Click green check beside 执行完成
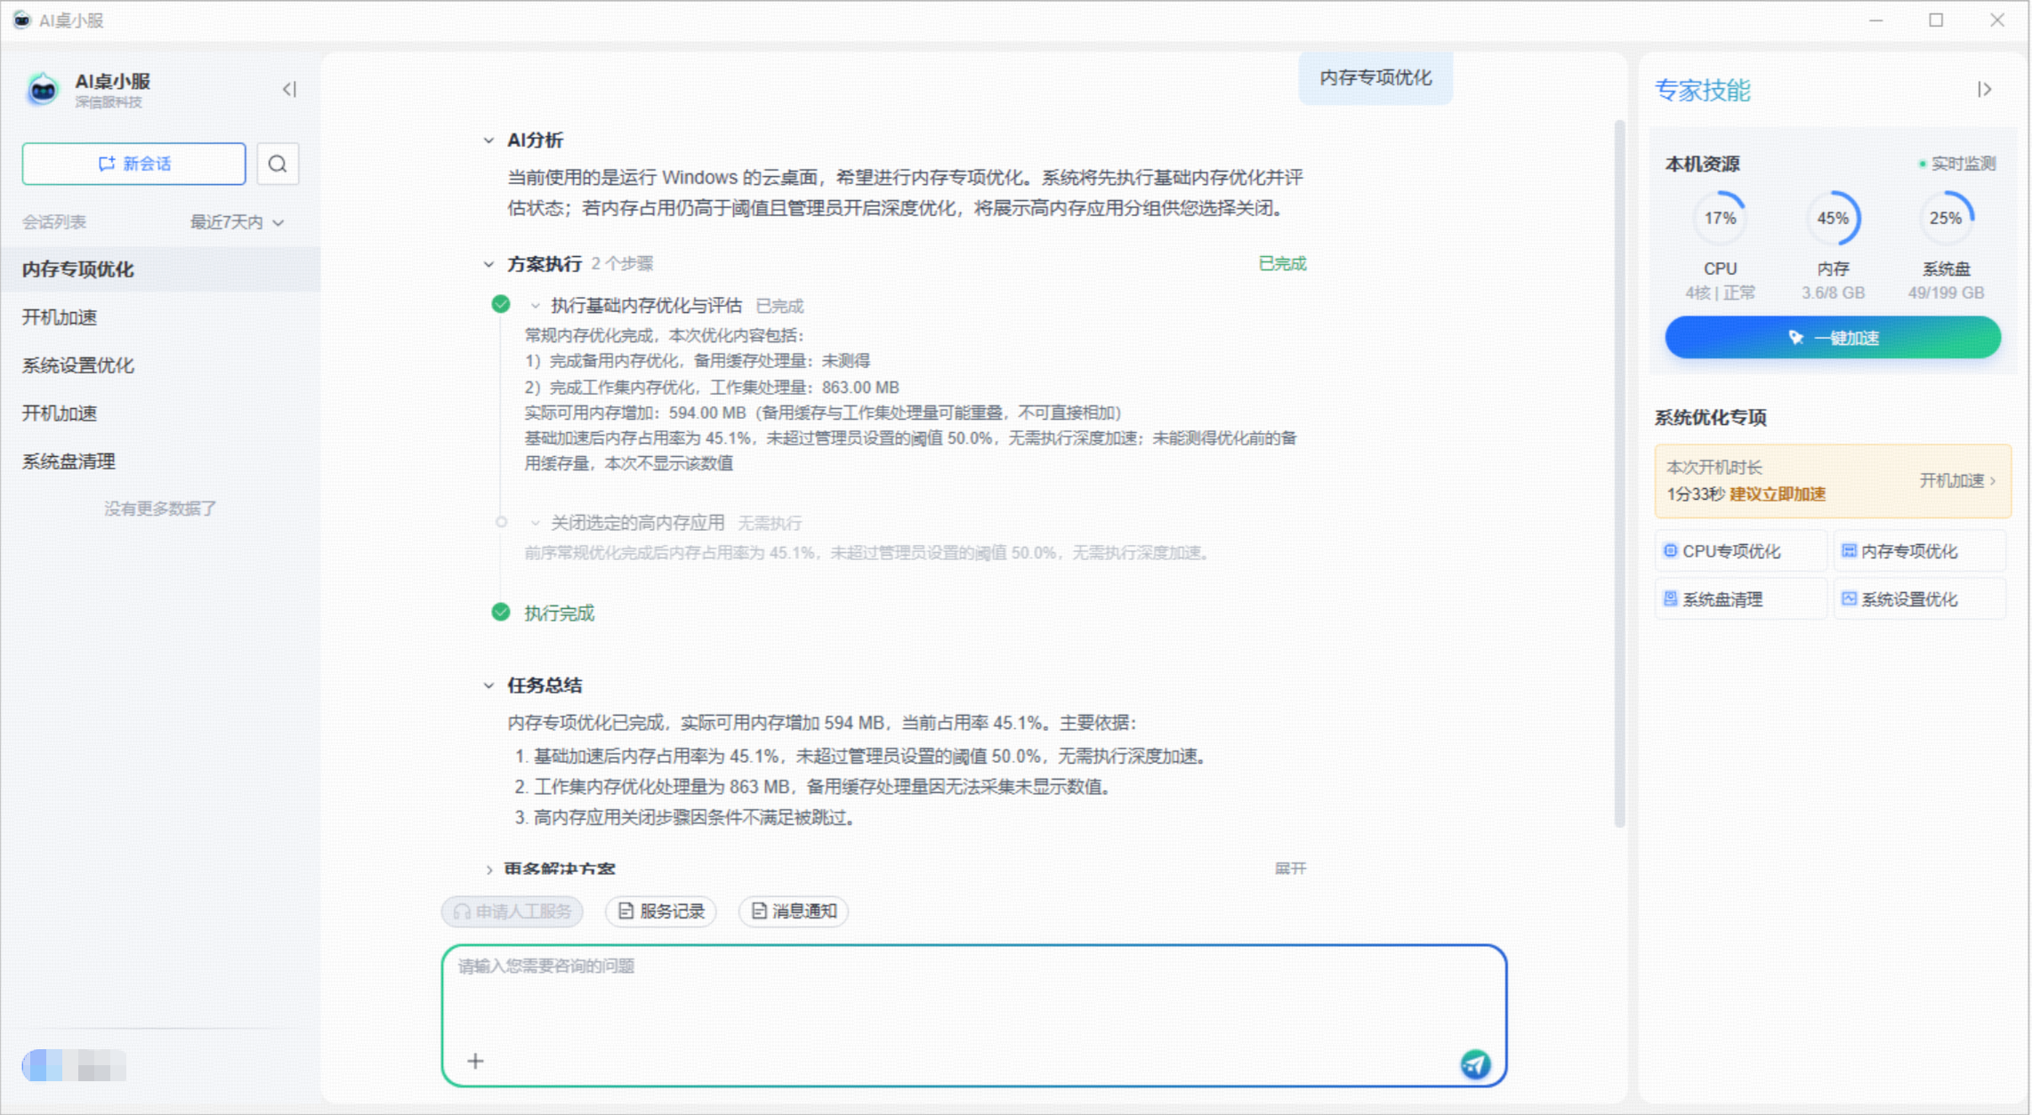Viewport: 2032px width, 1115px height. pos(501,612)
